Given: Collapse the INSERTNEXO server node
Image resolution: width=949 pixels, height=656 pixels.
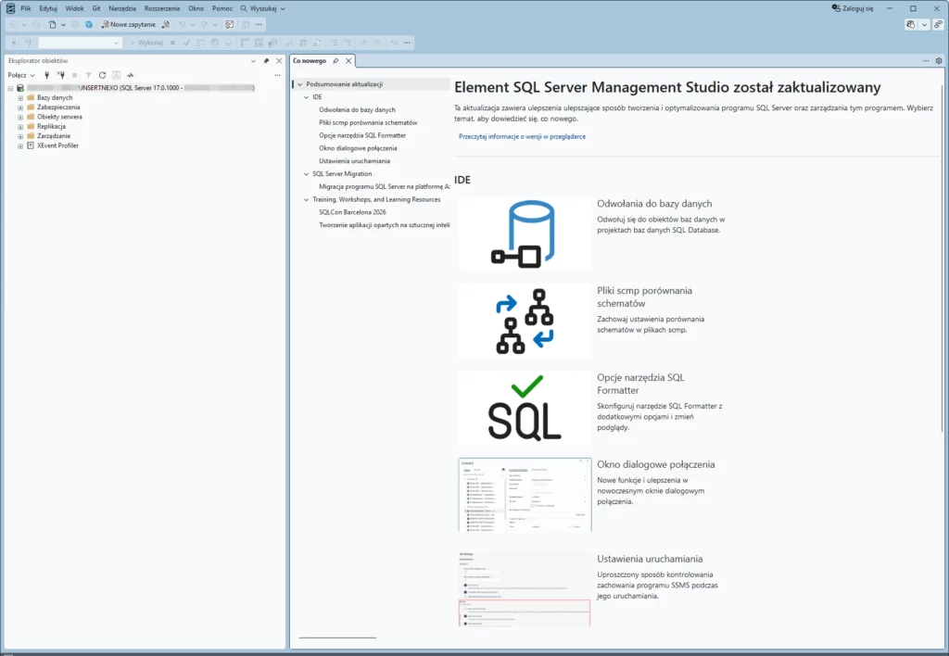Looking at the screenshot, I should pos(10,88).
